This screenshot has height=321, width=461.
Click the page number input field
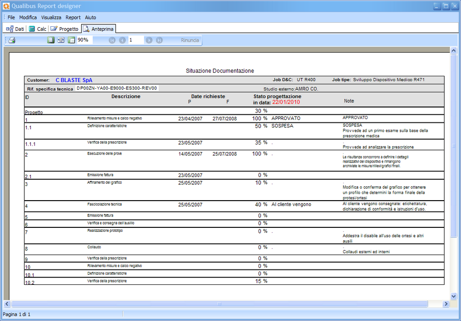[135, 40]
